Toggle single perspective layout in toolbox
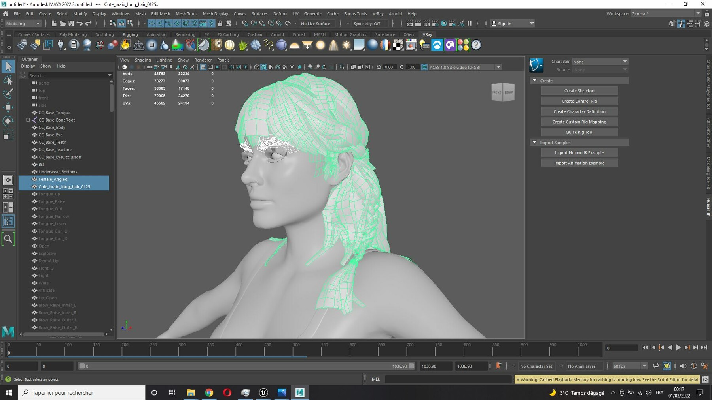The image size is (712, 400). (8, 180)
